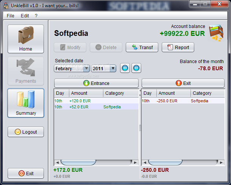Go to next month with forward icon
This screenshot has height=185, width=231.
pyautogui.click(x=136, y=68)
